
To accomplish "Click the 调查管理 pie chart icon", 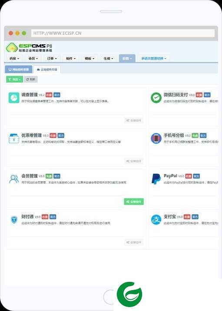I will point(14,98).
